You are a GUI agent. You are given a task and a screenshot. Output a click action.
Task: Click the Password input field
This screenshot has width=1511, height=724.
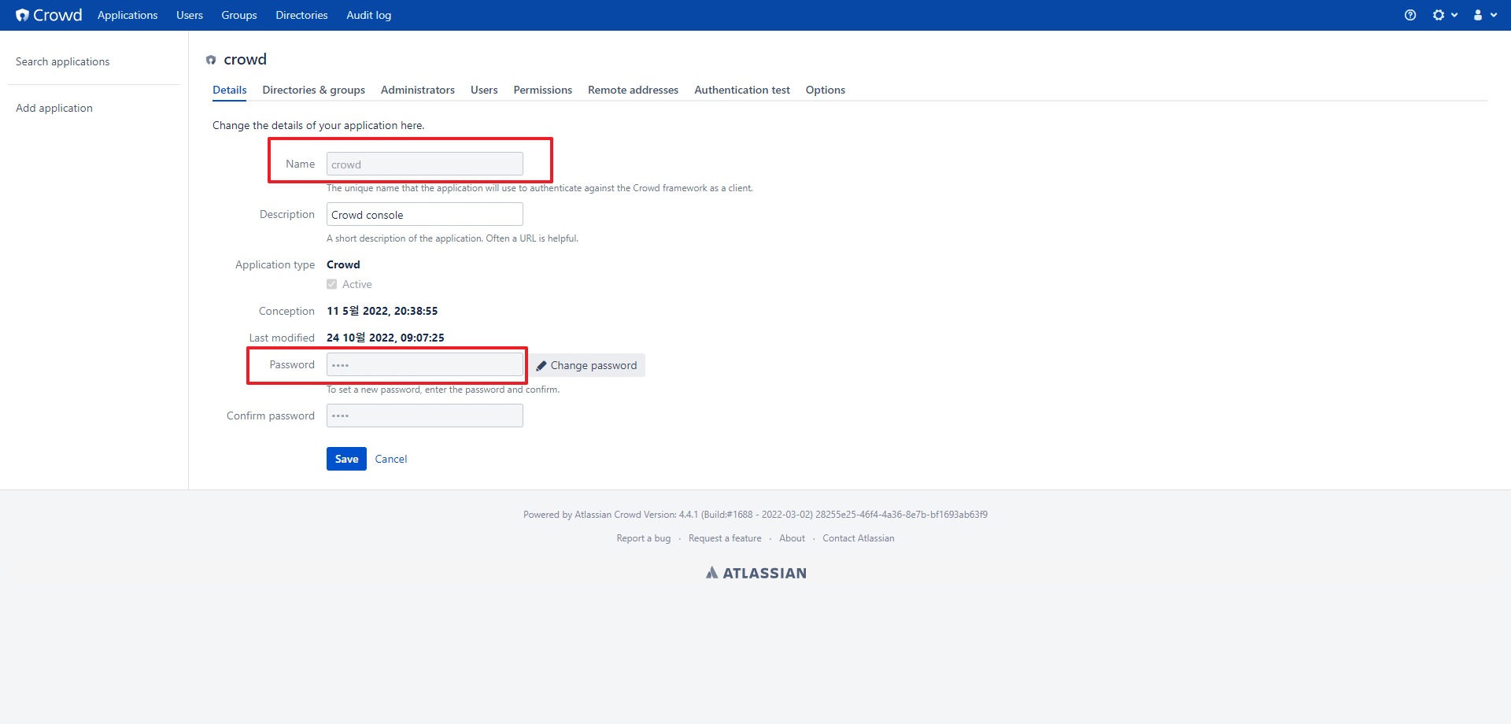(425, 364)
